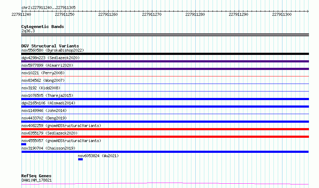Select the blue nsv1076505 variant bar

coord(165,99)
